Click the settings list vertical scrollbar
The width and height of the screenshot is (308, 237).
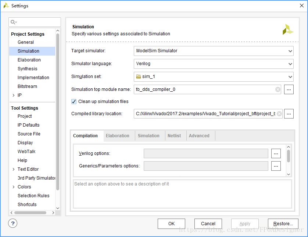pos(58,112)
